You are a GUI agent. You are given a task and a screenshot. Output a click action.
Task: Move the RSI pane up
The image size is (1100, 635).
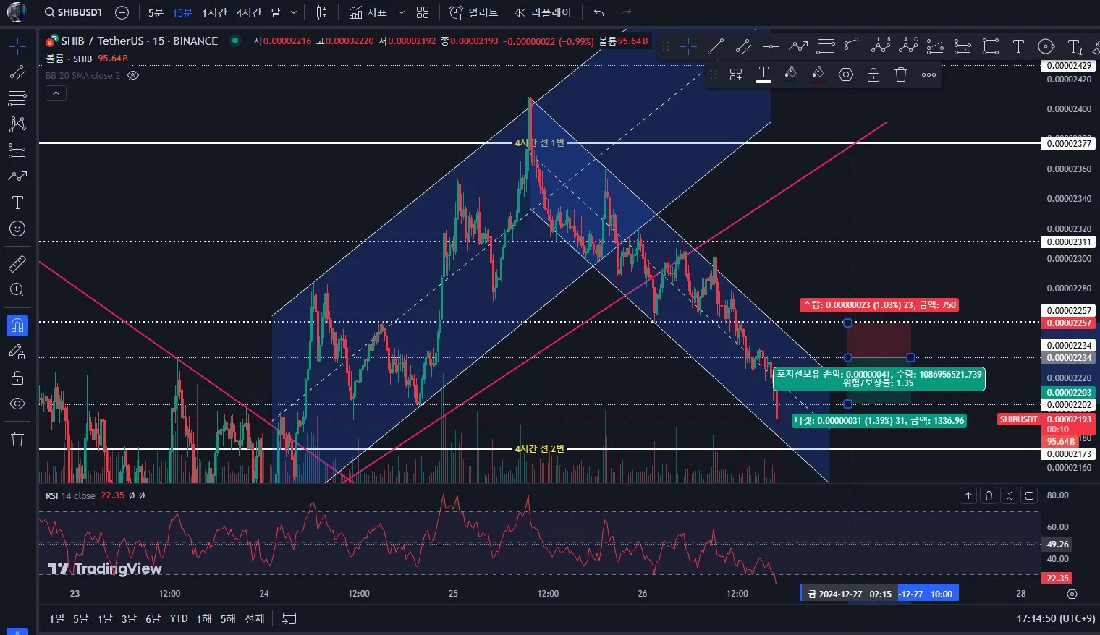coord(968,495)
